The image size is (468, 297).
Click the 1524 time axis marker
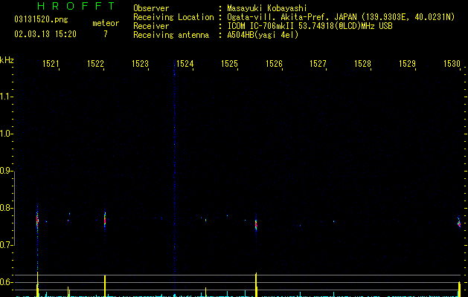pyautogui.click(x=185, y=64)
